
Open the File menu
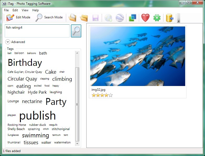click(x=6, y=10)
